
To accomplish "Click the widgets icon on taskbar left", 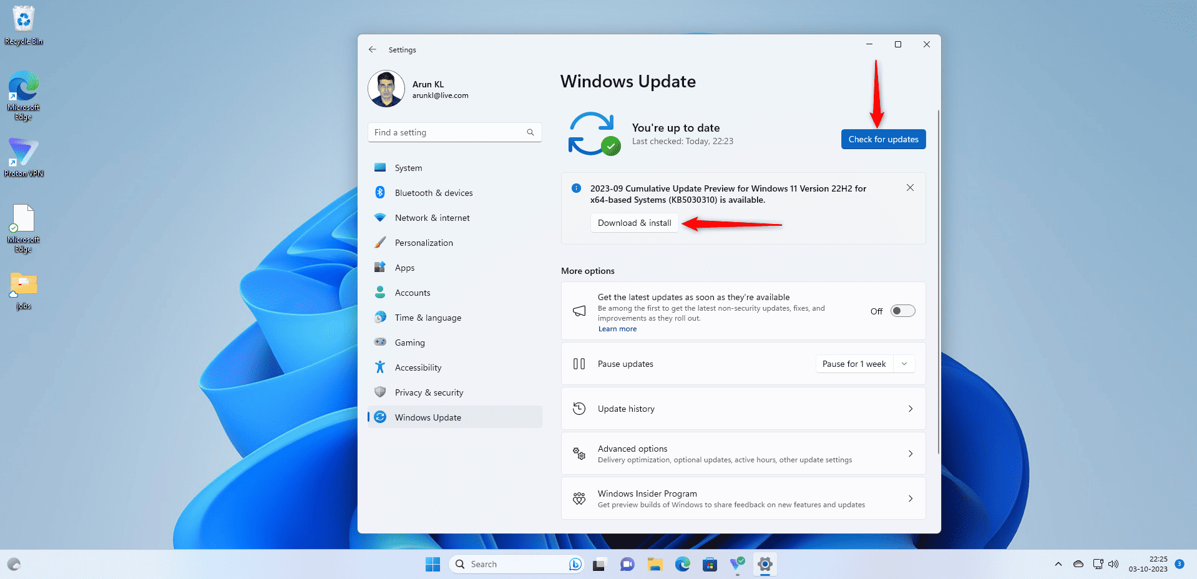I will tap(14, 564).
